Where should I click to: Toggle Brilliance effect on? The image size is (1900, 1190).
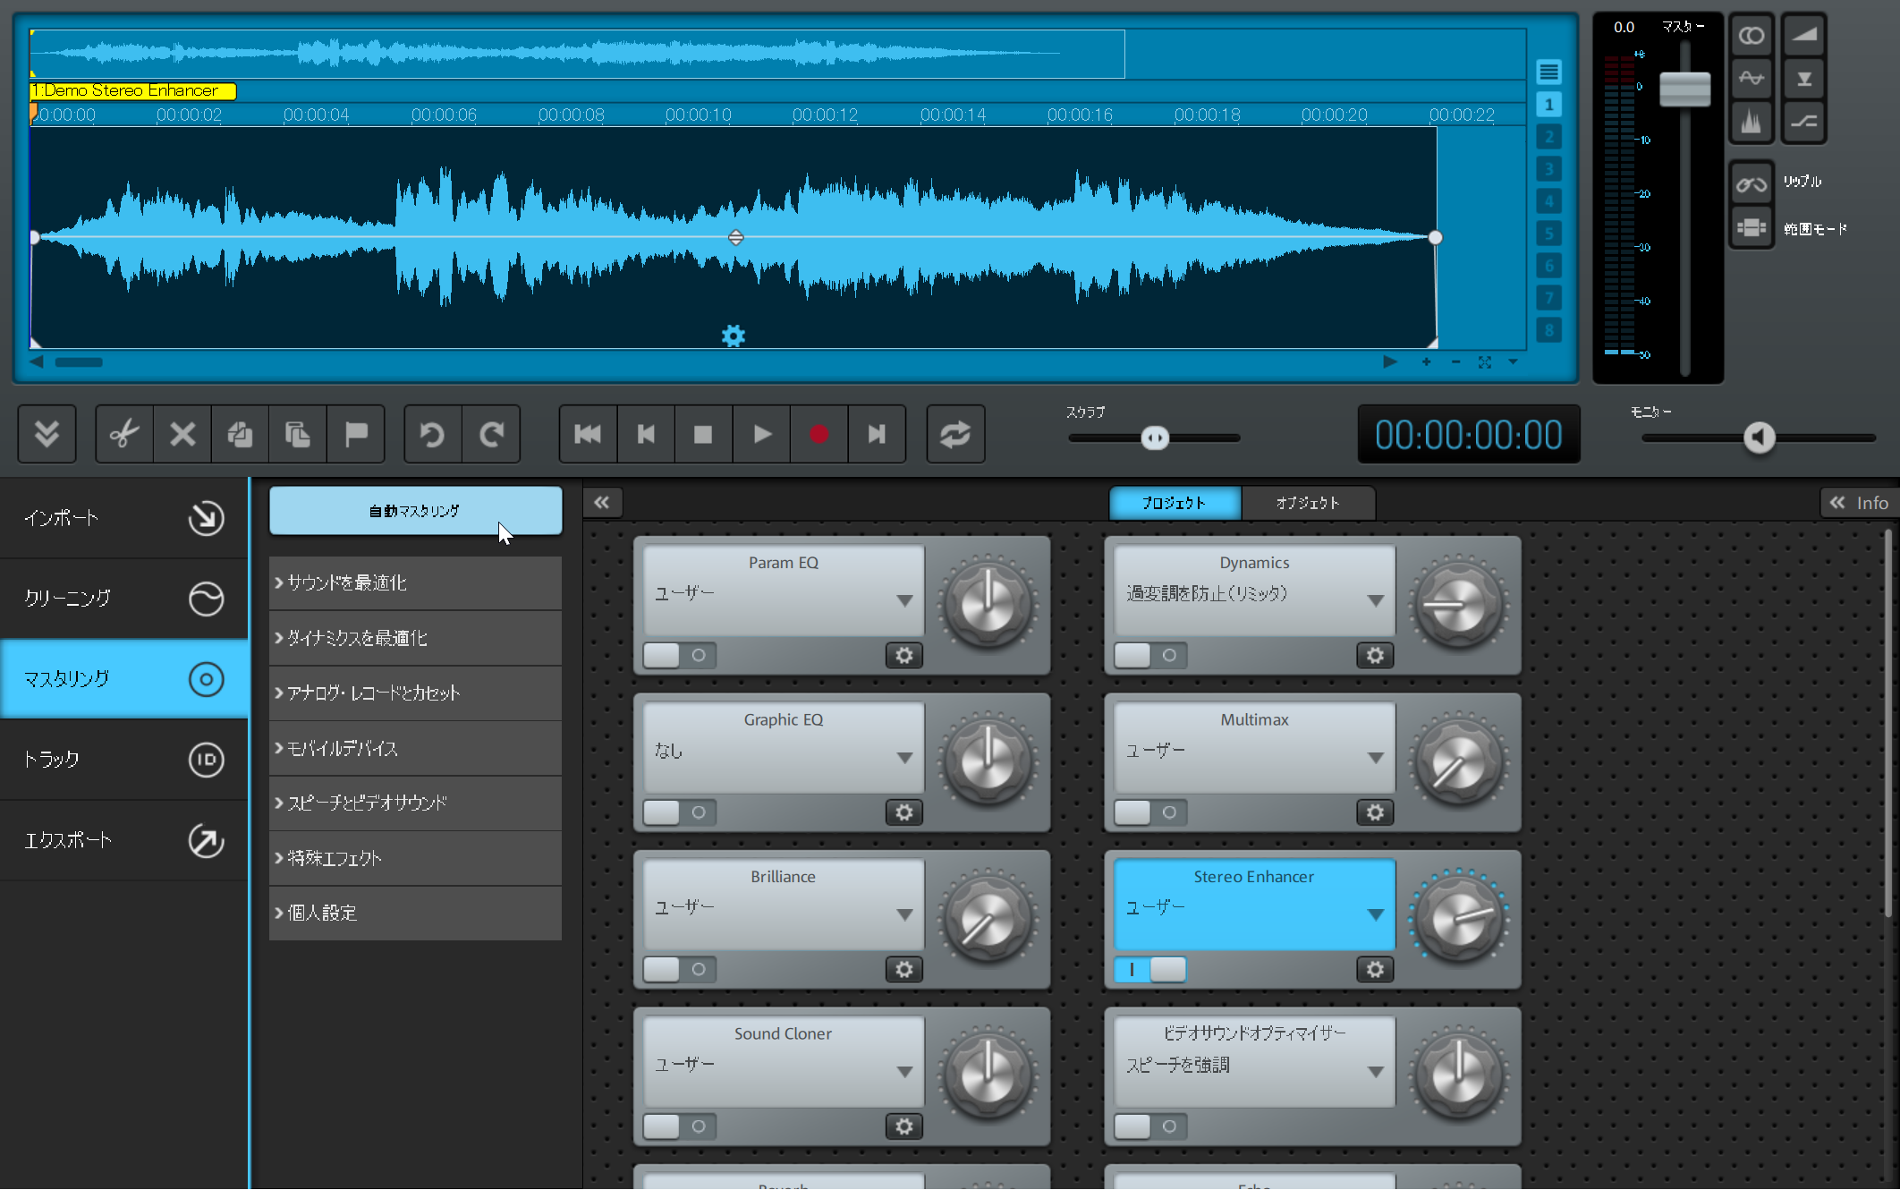click(679, 970)
